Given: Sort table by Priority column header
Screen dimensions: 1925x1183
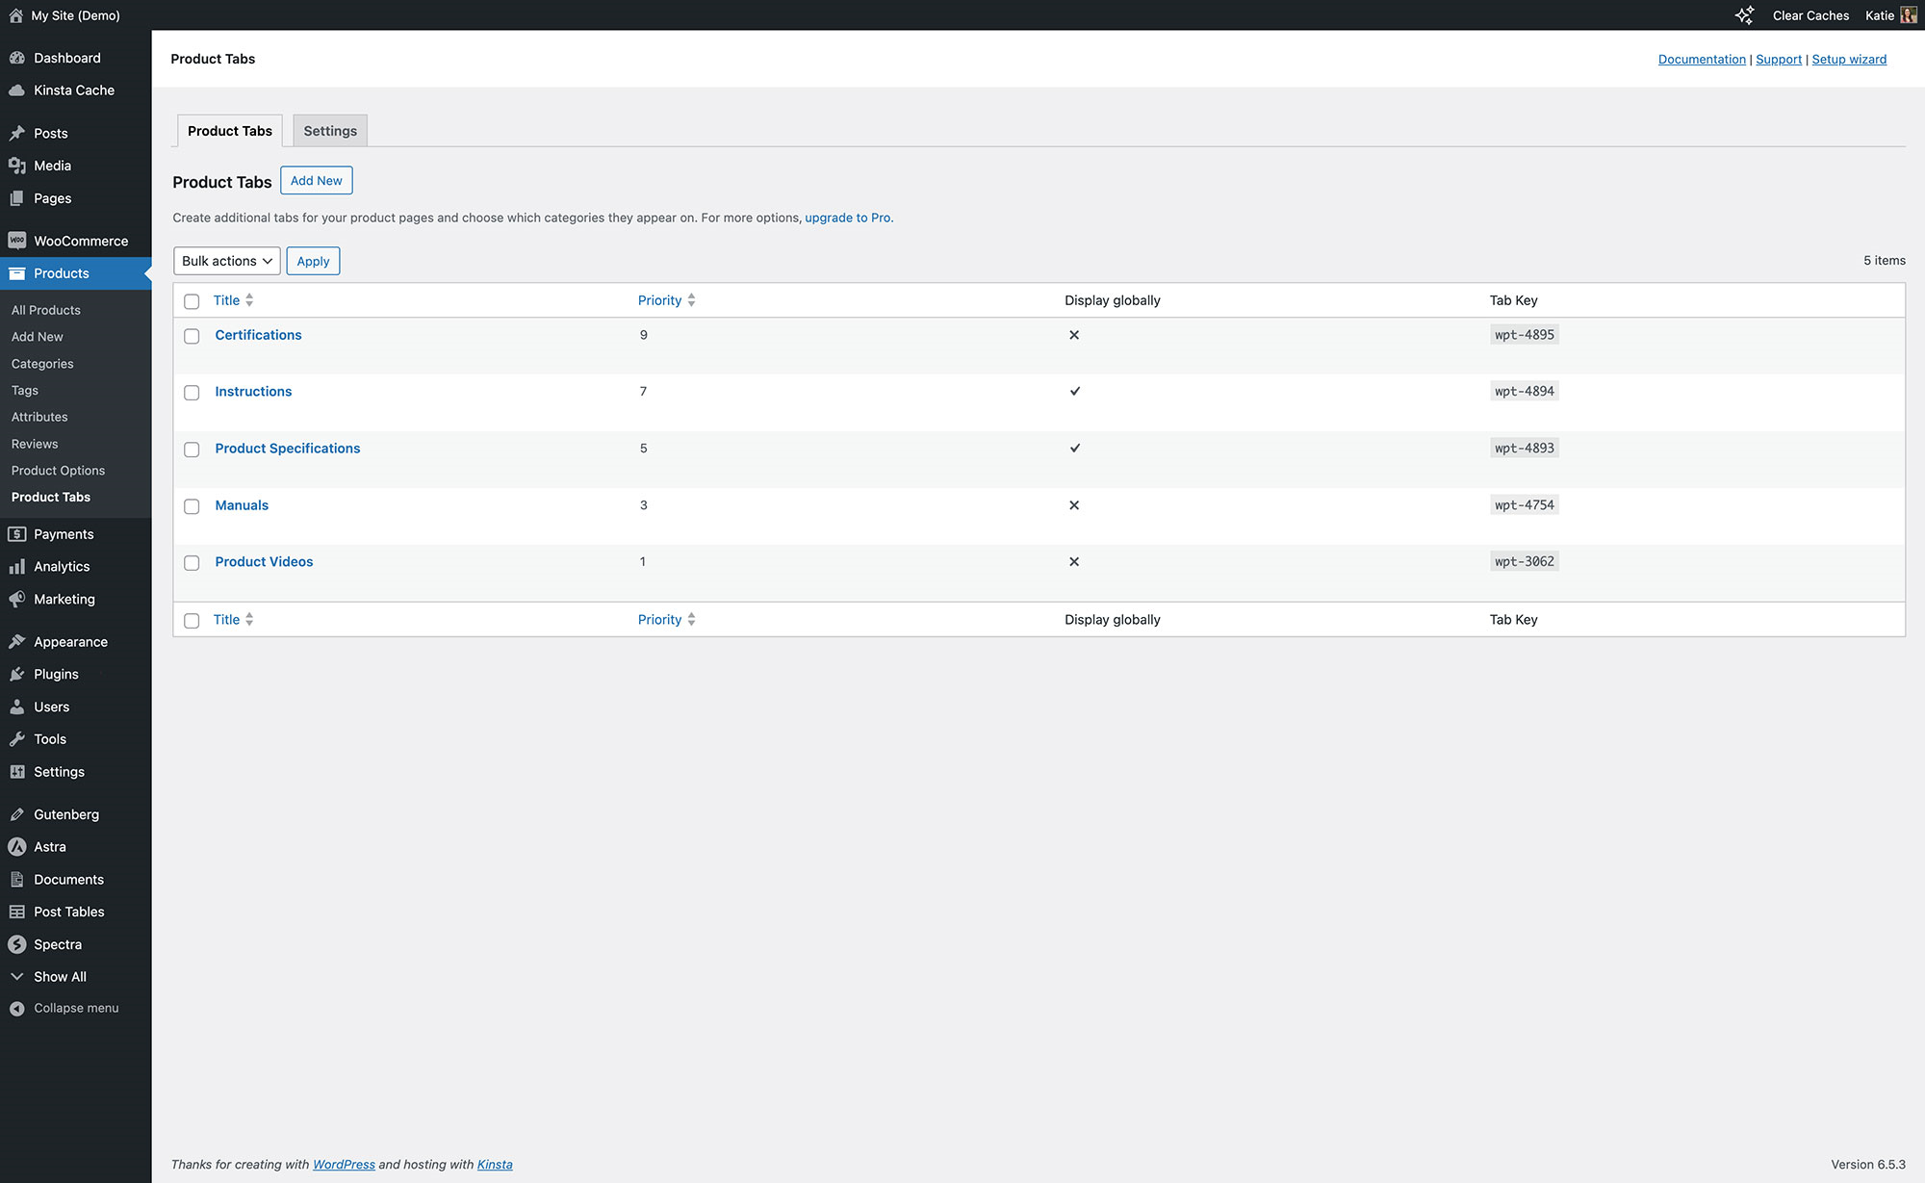Looking at the screenshot, I should pyautogui.click(x=659, y=300).
